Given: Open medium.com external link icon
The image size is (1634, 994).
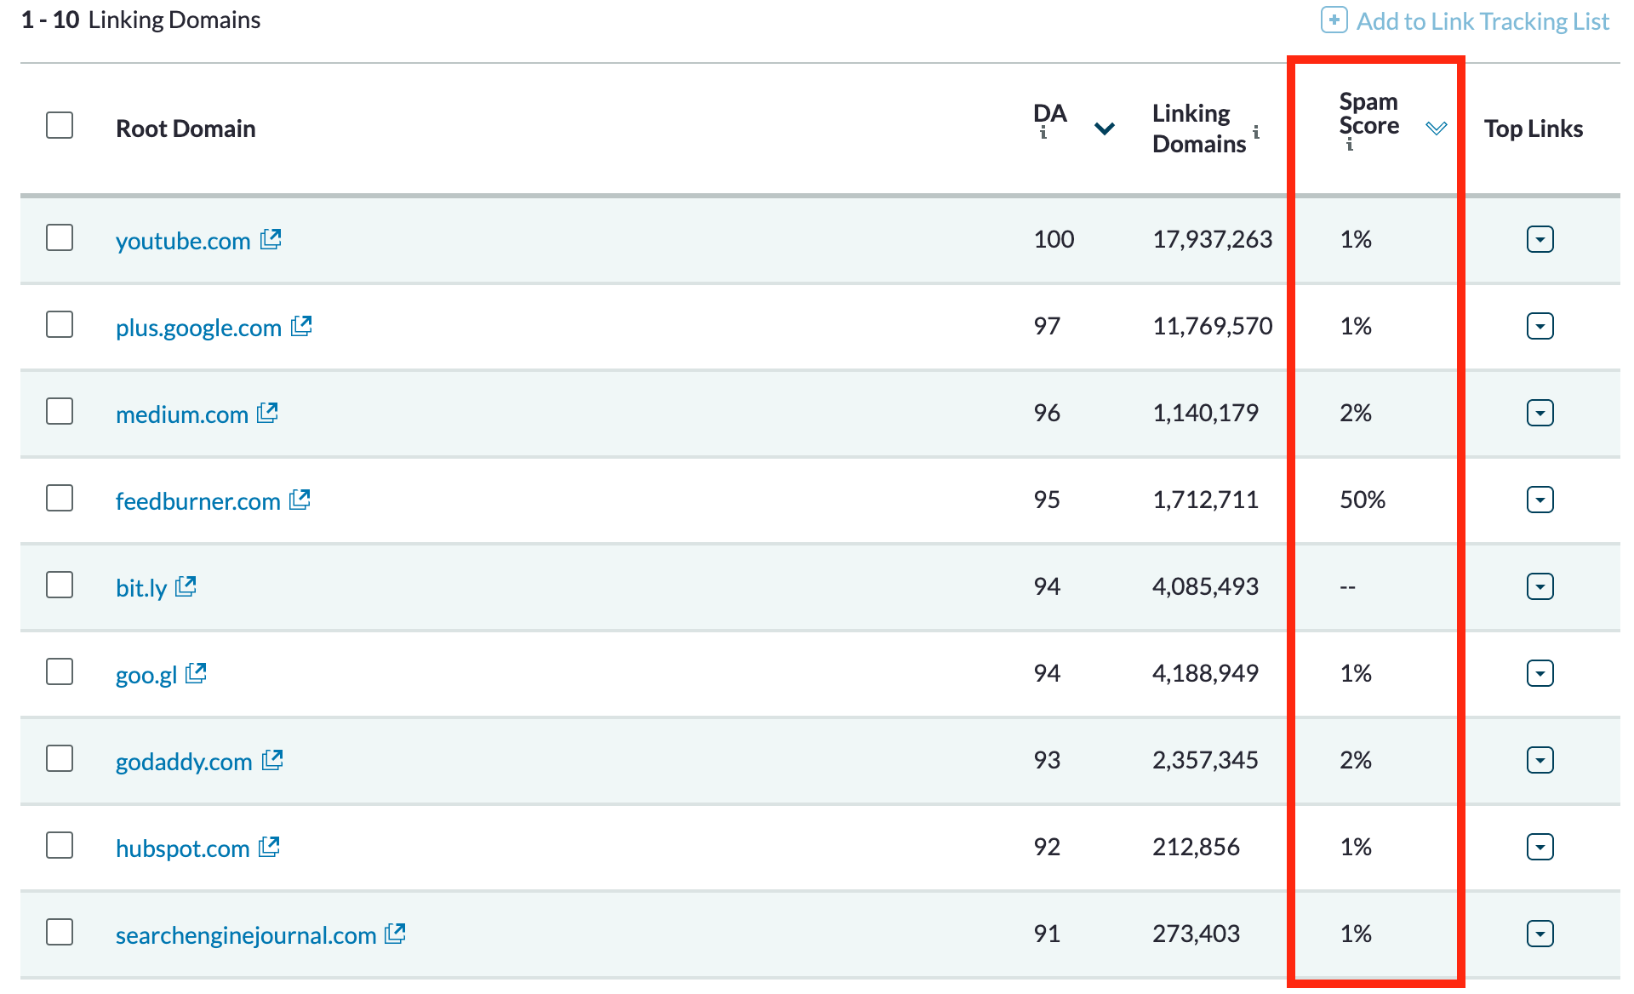Looking at the screenshot, I should (268, 413).
